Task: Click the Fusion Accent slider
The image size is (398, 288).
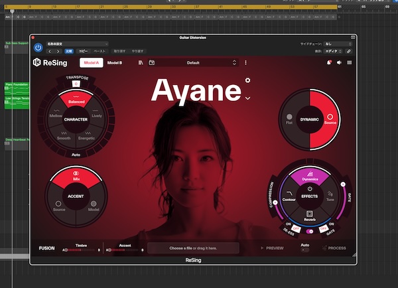Action: coord(125,250)
